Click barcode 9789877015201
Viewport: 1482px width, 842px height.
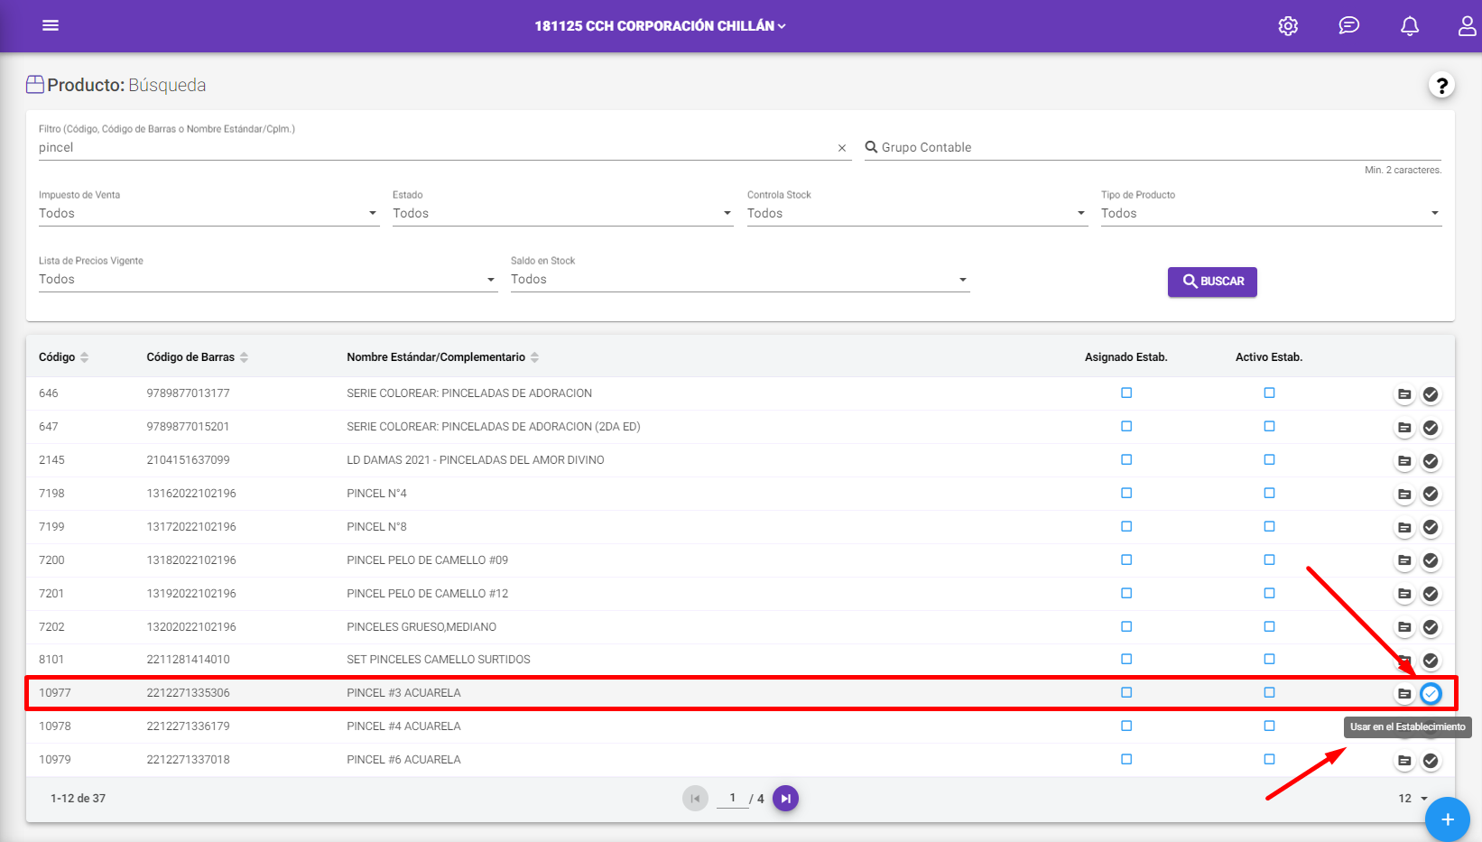[188, 427]
